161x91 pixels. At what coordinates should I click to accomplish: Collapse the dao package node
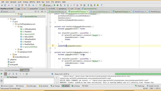pyautogui.click(x=16, y=27)
